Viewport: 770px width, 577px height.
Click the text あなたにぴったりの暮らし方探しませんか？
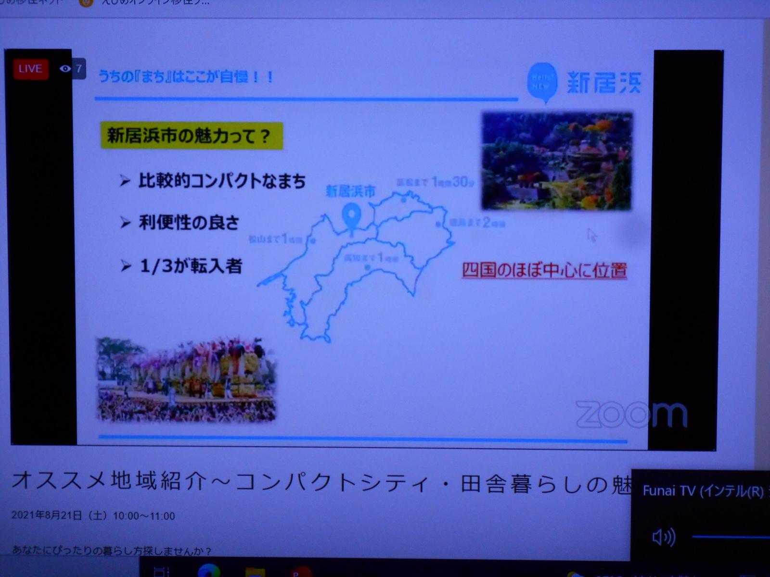pyautogui.click(x=111, y=551)
